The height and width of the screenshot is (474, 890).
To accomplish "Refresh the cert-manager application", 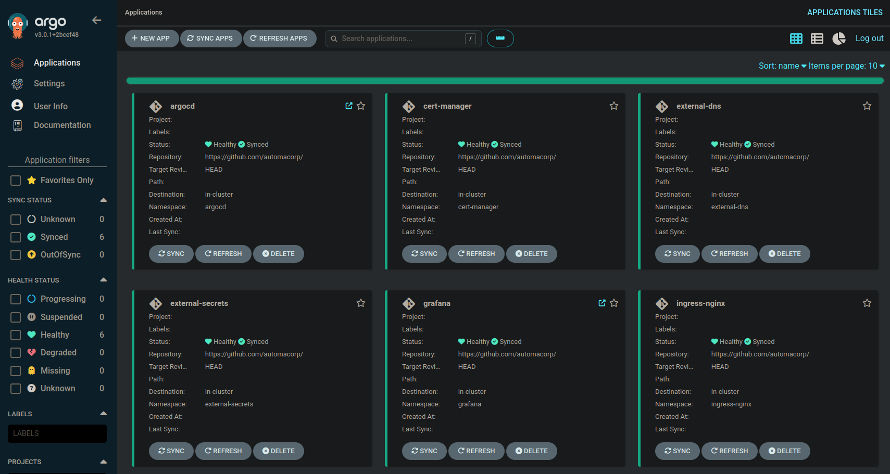I will pos(477,254).
